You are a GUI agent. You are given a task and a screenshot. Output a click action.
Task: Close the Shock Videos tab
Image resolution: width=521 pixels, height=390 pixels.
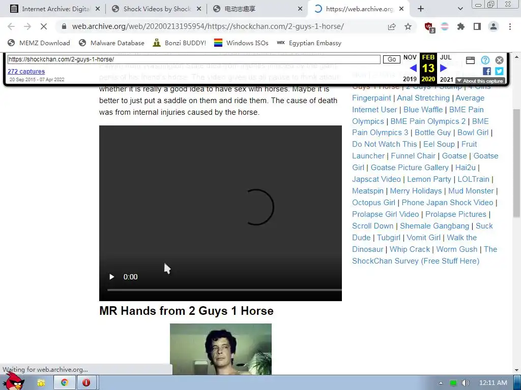click(199, 9)
